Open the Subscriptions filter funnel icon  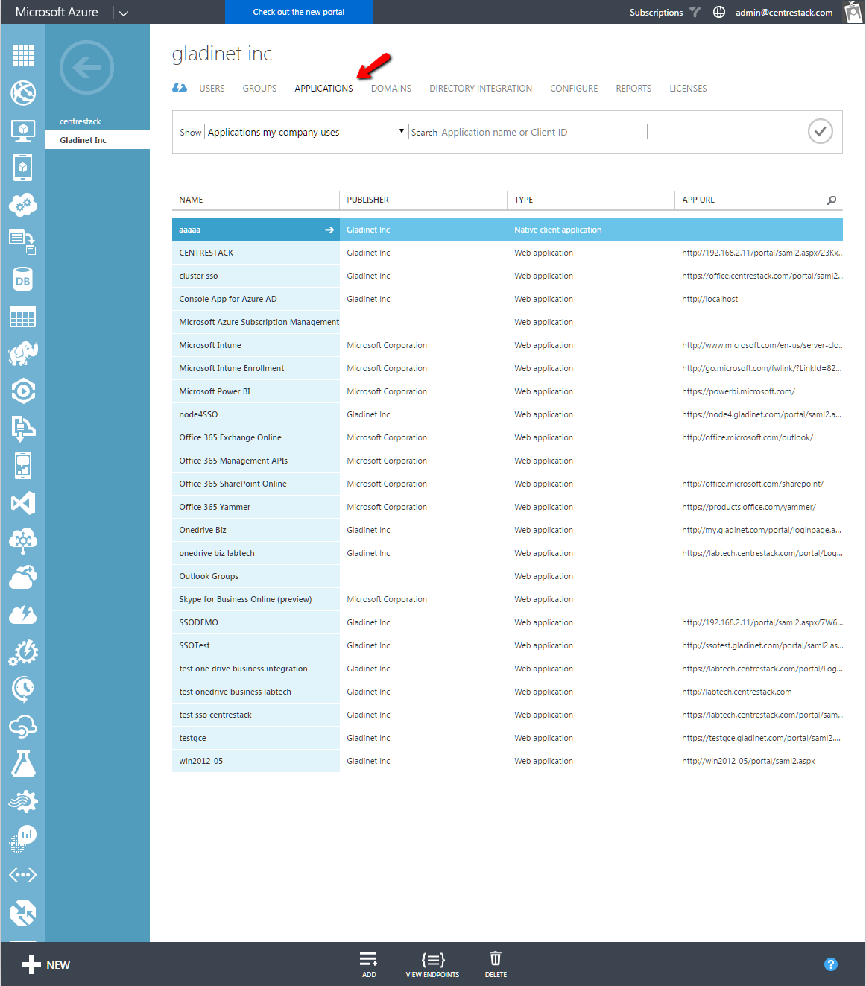pos(695,12)
